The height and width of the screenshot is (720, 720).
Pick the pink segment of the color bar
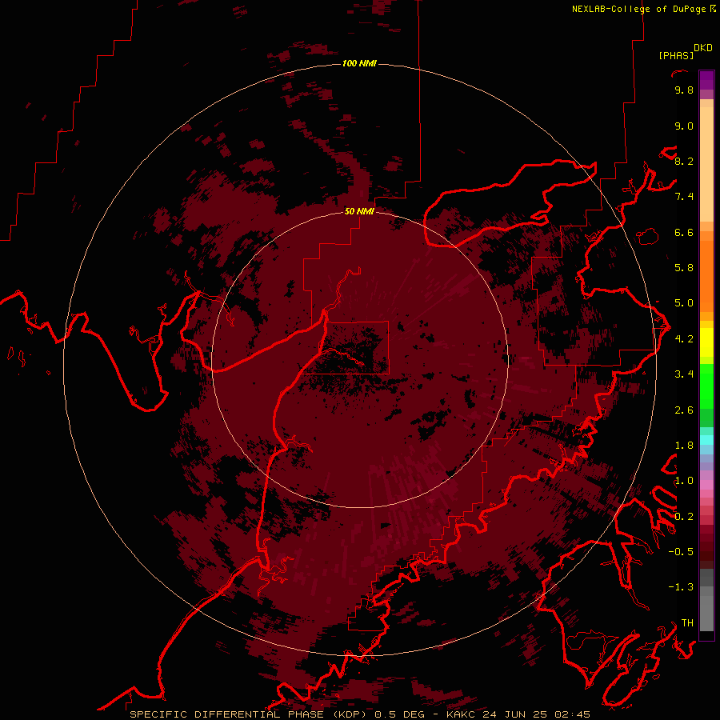(x=706, y=485)
